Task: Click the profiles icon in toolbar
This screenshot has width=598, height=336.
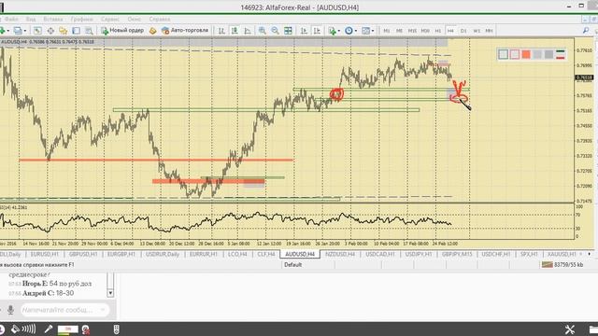Action: 18,31
